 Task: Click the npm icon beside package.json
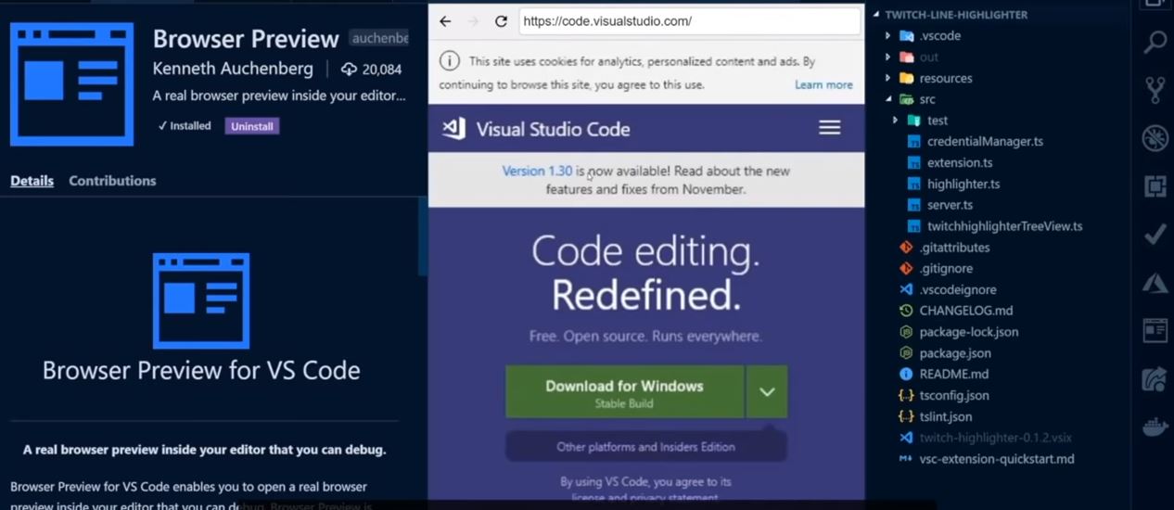906,353
